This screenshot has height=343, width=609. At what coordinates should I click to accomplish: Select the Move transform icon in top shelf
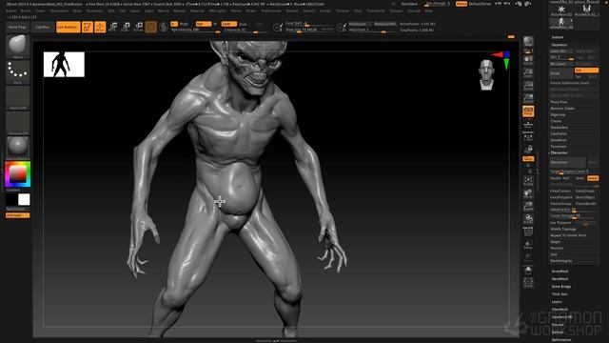point(113,27)
